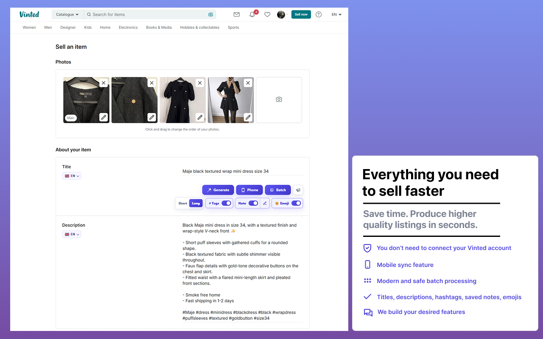Open the Home category
Image resolution: width=543 pixels, height=339 pixels.
click(105, 28)
